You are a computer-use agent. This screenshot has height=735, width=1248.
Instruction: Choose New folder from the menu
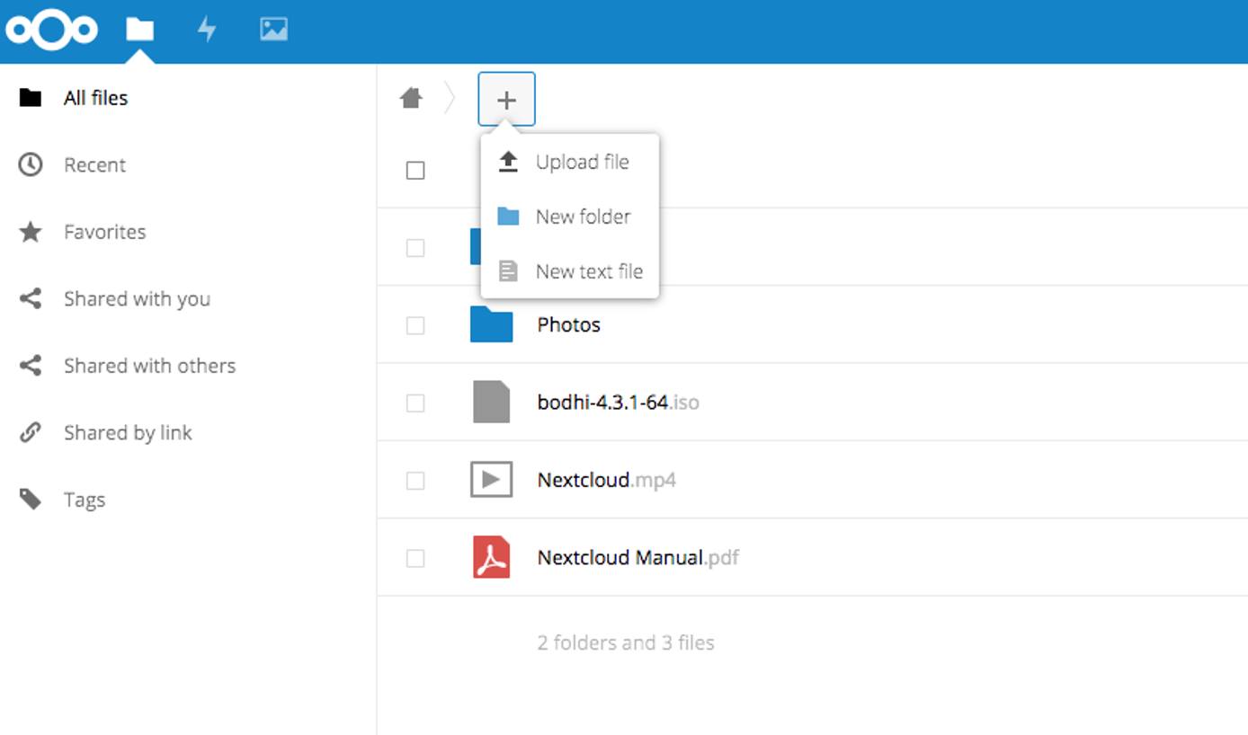[584, 217]
